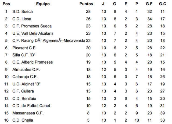
Task: Click C.D. Benifaio team name
Action: (24, 99)
